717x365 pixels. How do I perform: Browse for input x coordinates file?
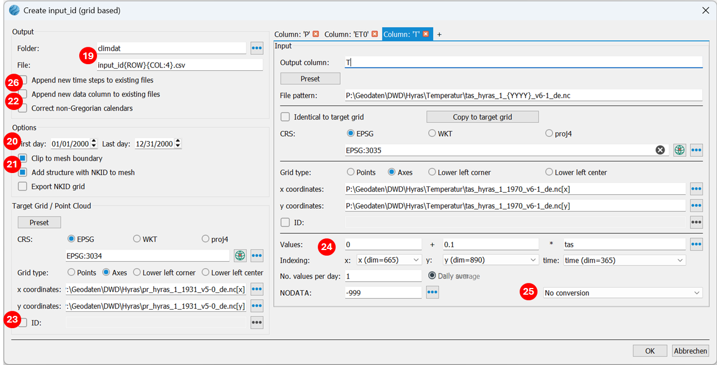coord(696,189)
